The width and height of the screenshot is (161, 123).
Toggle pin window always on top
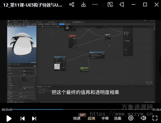pyautogui.click(x=122, y=5)
